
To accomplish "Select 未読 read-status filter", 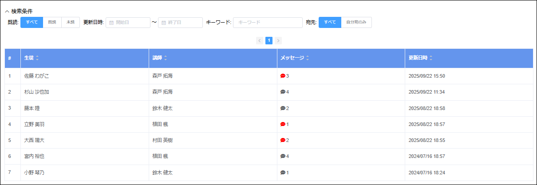I will click(x=71, y=22).
